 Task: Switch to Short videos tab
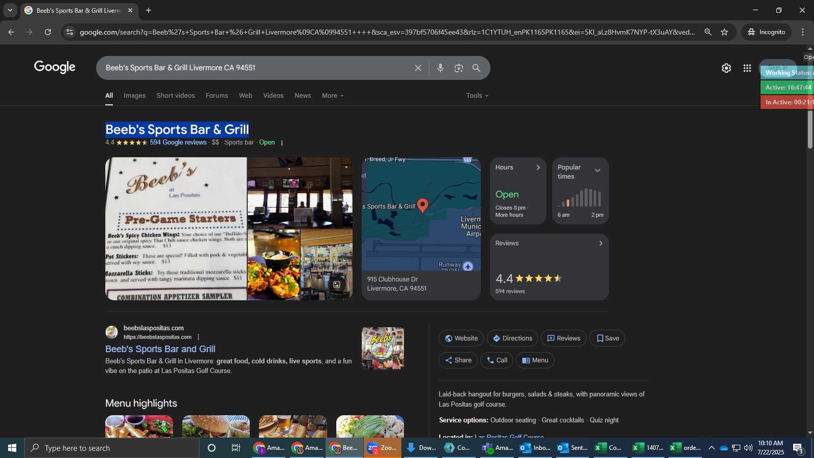(x=176, y=96)
